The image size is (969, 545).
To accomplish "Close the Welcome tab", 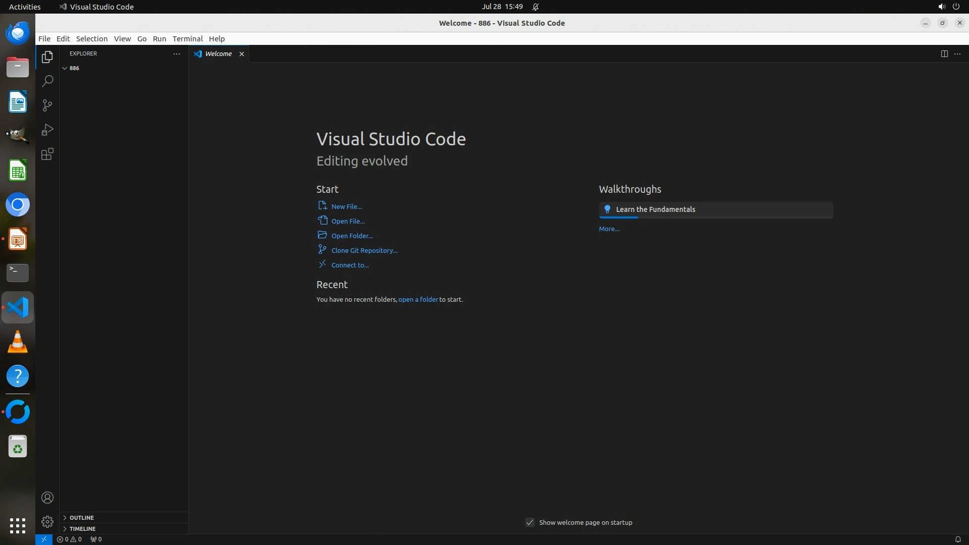I will [242, 54].
